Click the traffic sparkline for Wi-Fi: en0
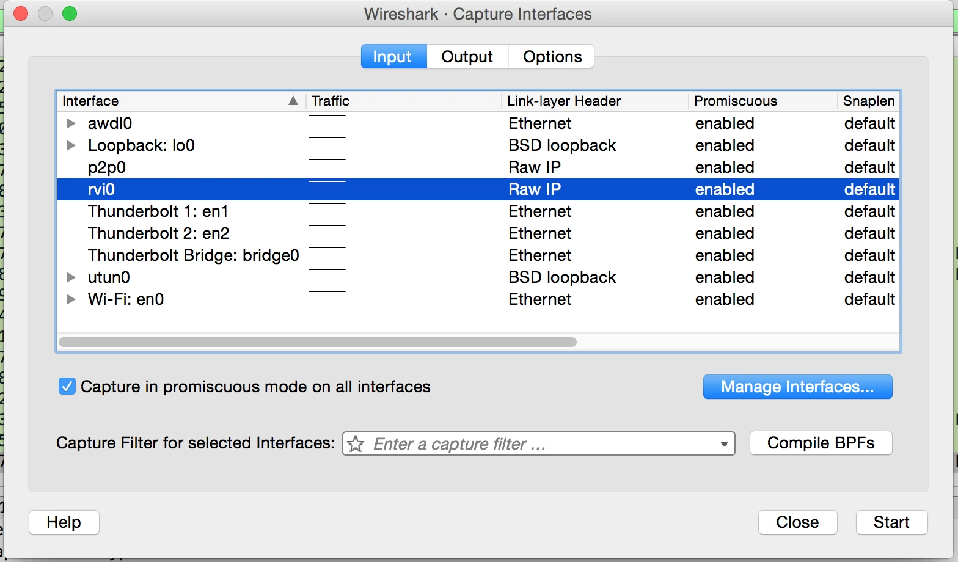This screenshot has height=562, width=958. (x=327, y=291)
